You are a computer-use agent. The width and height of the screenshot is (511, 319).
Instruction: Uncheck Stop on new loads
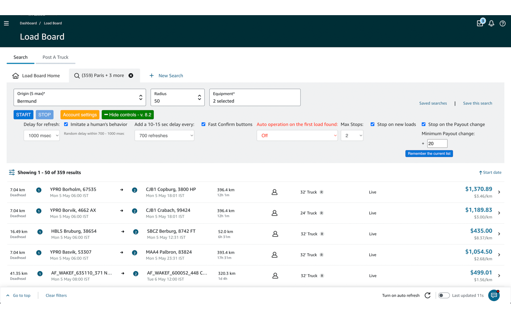pyautogui.click(x=372, y=124)
